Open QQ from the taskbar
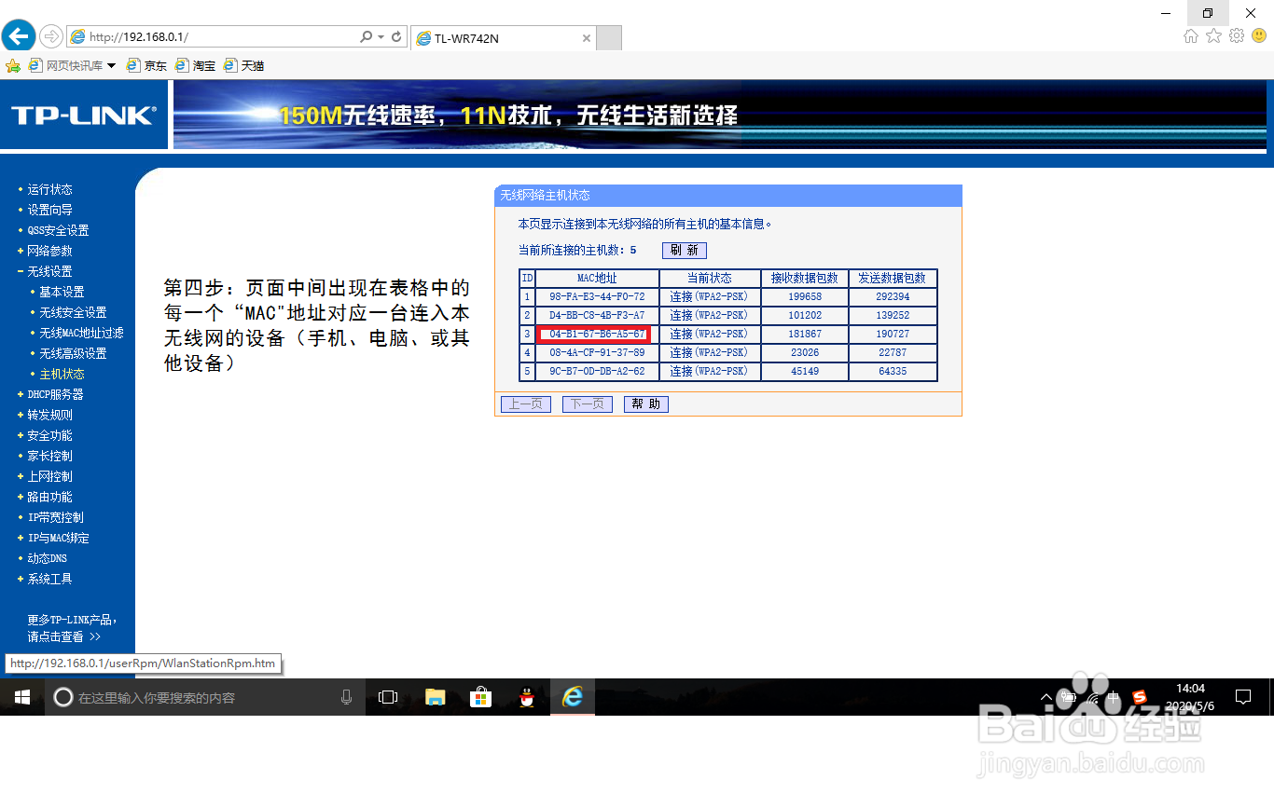Viewport: 1274px width, 807px height. (x=526, y=696)
